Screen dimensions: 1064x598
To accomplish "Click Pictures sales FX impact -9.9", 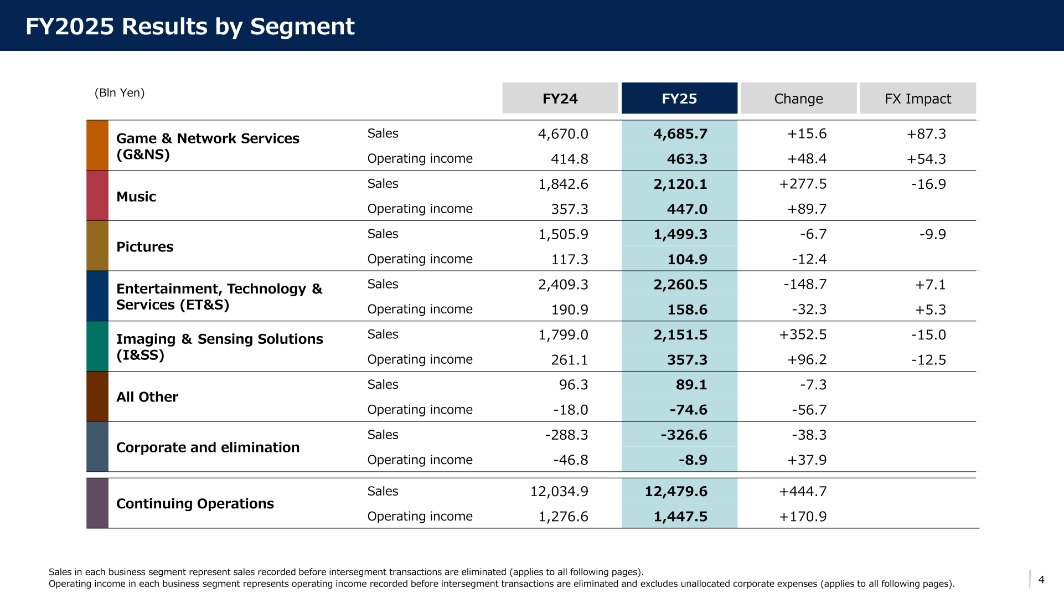I will (933, 234).
